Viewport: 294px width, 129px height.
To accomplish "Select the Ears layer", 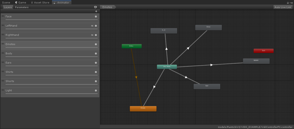I will tap(50, 64).
